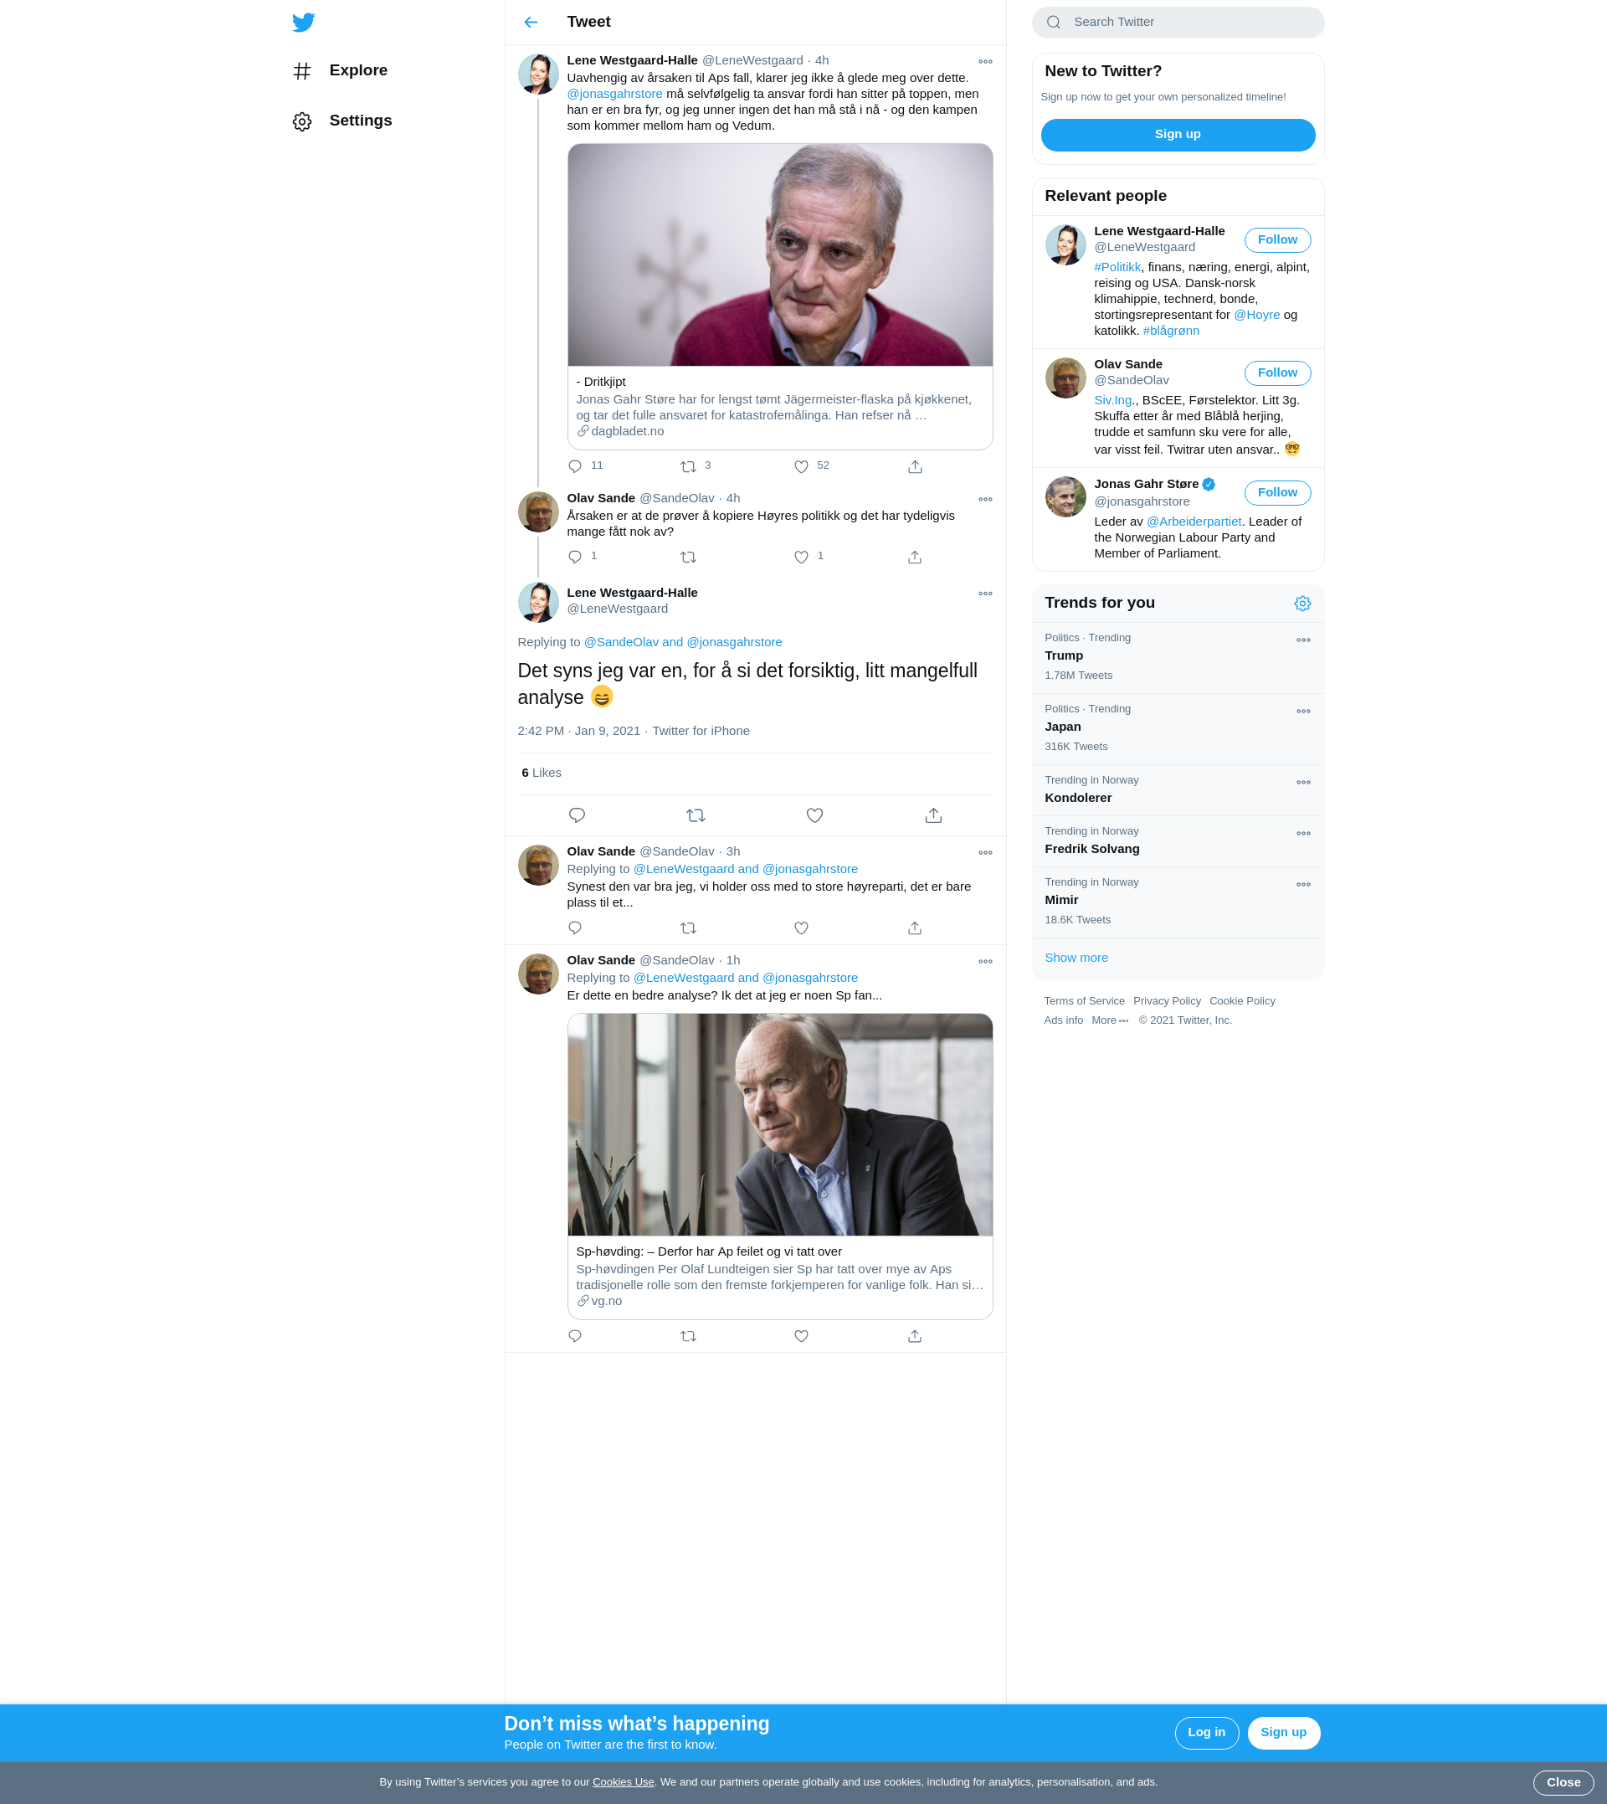Click Log in on the bottom banner

pyautogui.click(x=1206, y=1733)
